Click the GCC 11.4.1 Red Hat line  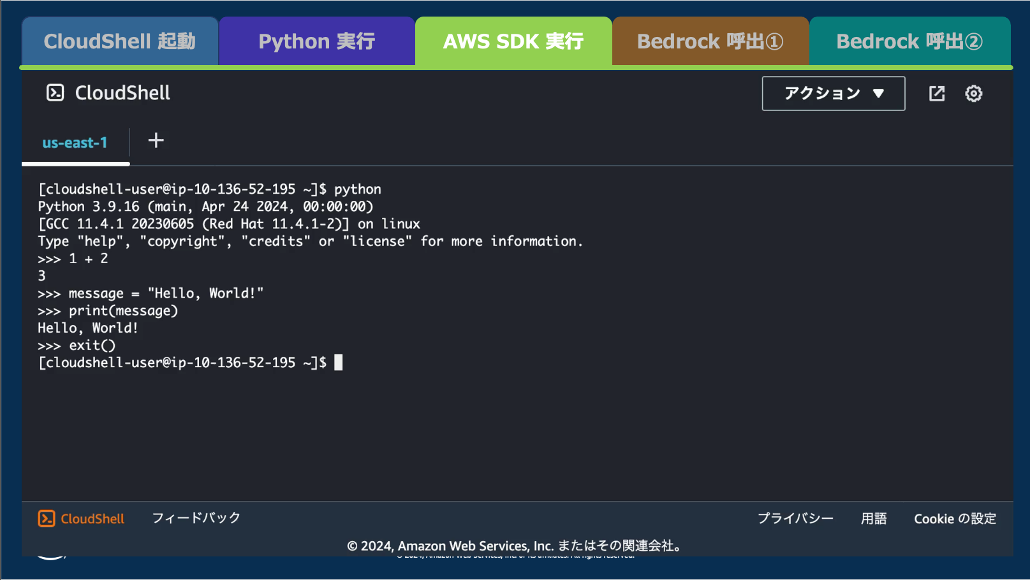pos(229,224)
